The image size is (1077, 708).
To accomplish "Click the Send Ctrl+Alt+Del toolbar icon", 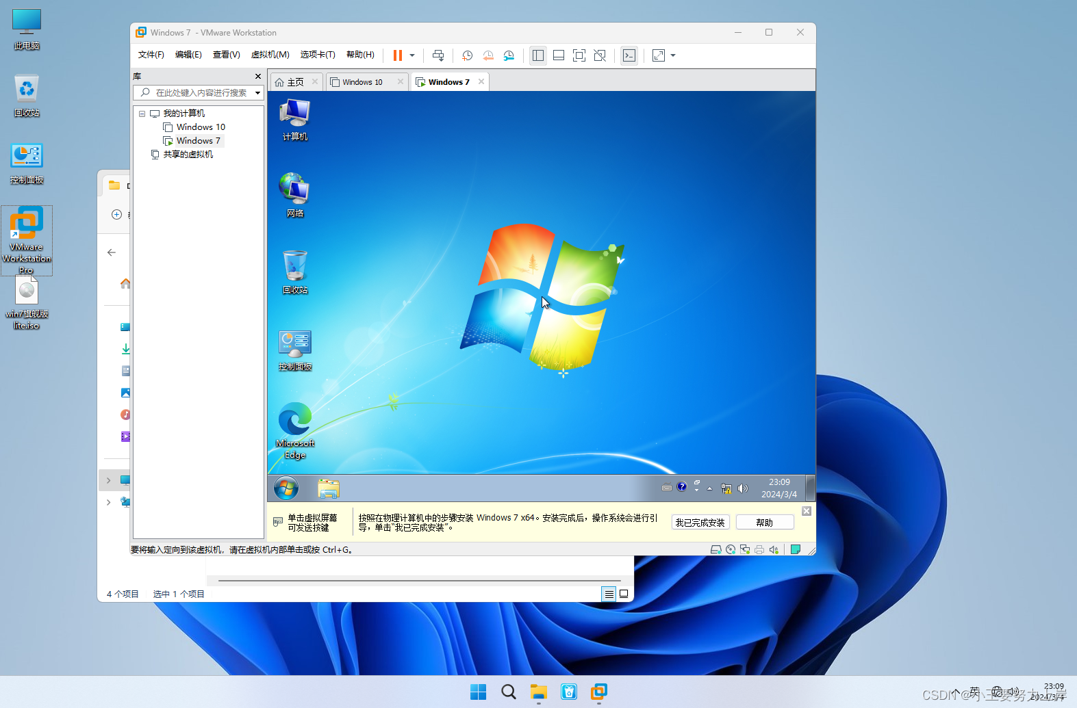I will pyautogui.click(x=438, y=55).
